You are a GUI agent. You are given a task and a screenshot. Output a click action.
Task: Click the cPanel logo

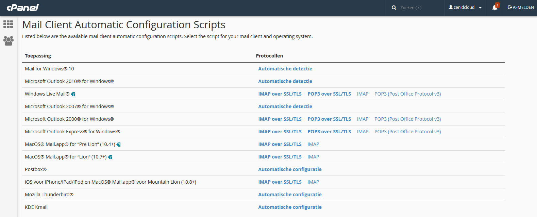[x=23, y=7]
